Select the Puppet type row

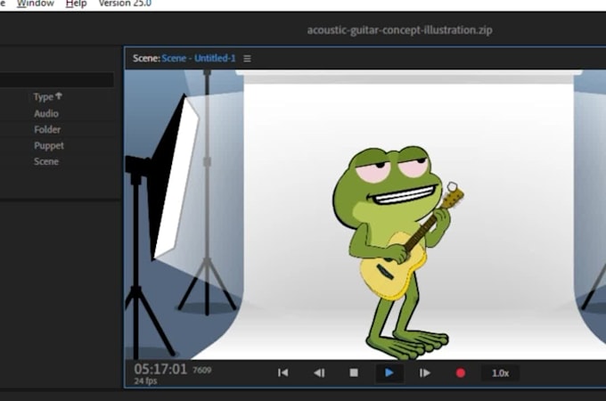[x=49, y=145]
